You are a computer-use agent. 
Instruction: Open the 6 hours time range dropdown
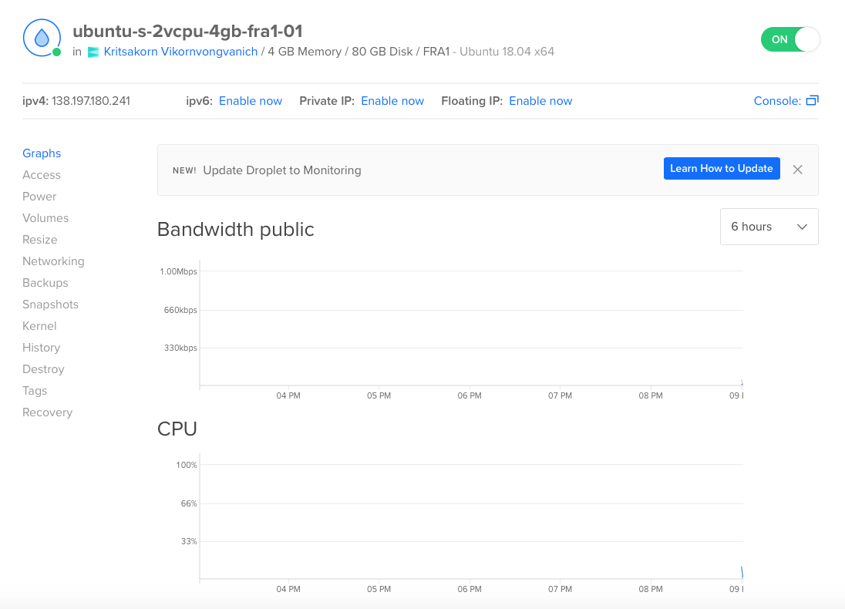(x=769, y=227)
